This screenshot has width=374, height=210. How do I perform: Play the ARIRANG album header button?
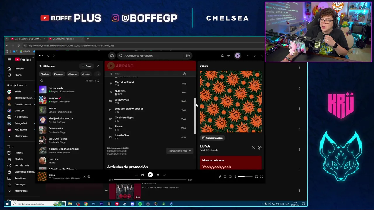tap(110, 66)
